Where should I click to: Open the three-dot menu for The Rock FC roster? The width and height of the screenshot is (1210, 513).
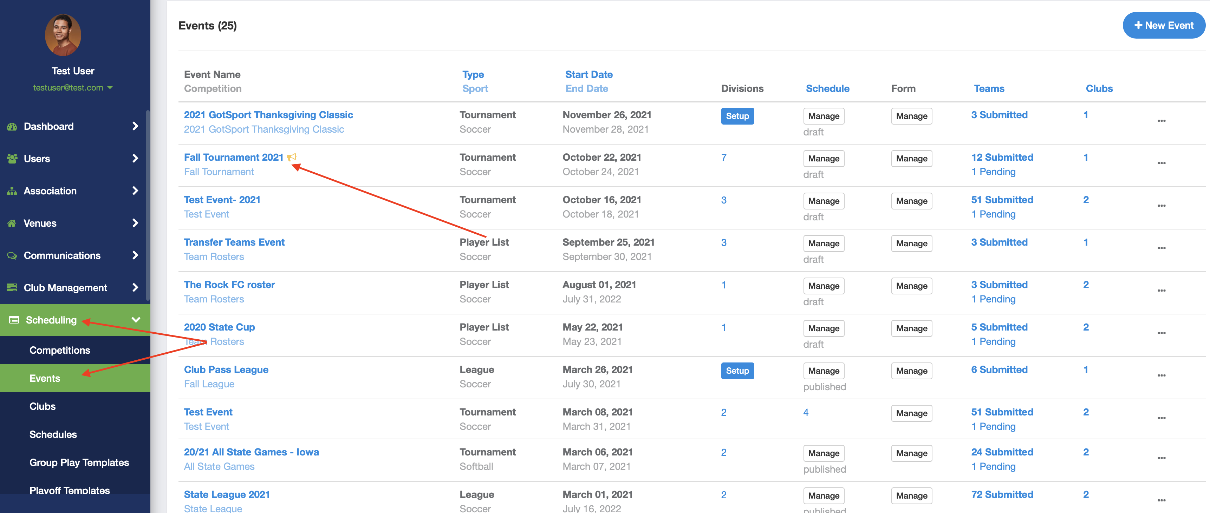[x=1161, y=291]
